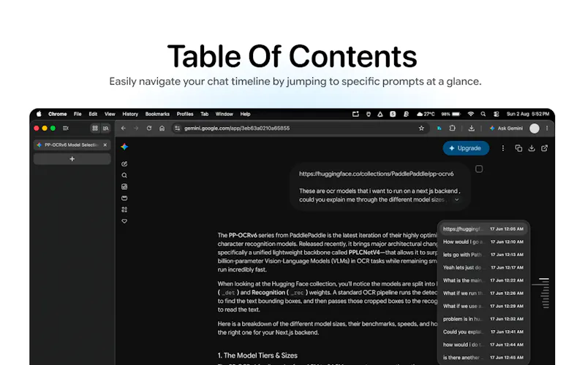Image resolution: width=585 pixels, height=365 pixels.
Task: Go back with the browser back arrow
Action: pyautogui.click(x=123, y=128)
